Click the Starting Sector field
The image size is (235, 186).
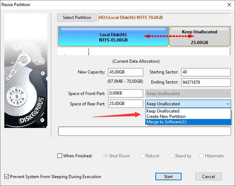(206, 72)
